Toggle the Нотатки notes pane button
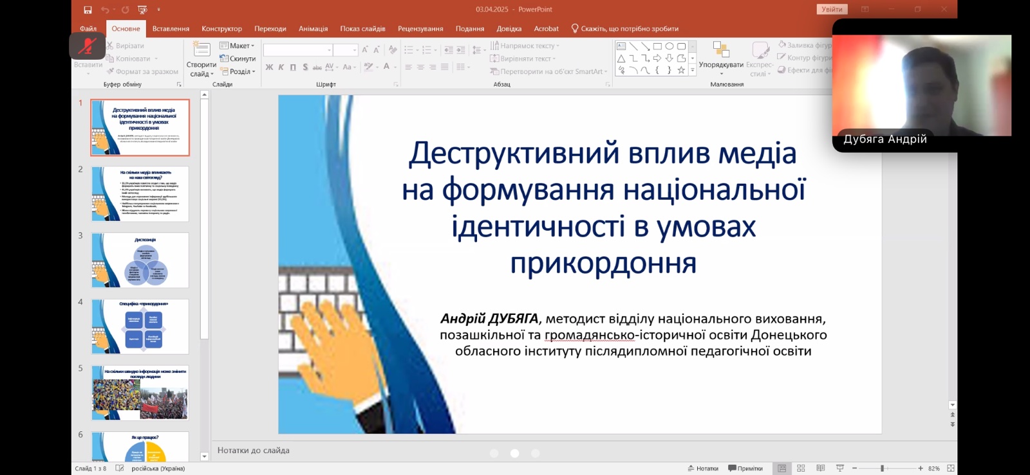1030x475 pixels. coord(703,469)
